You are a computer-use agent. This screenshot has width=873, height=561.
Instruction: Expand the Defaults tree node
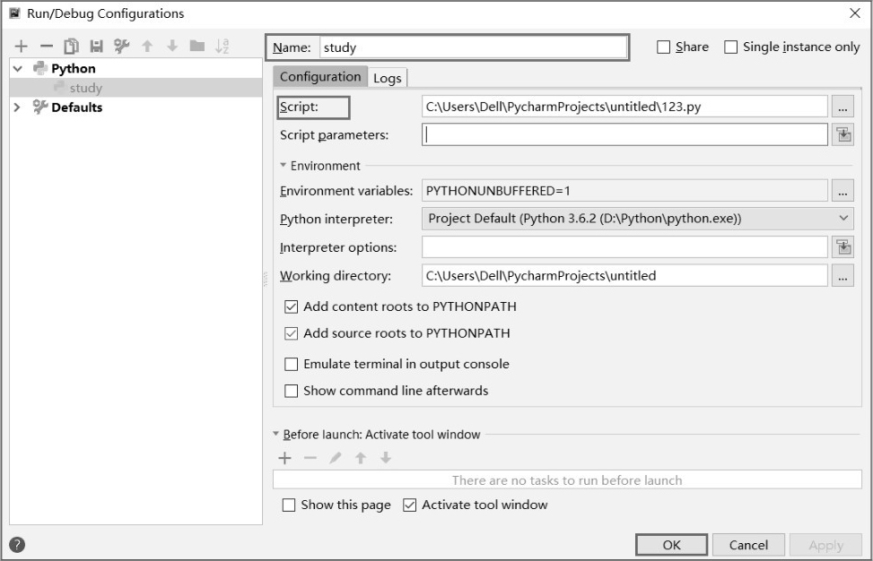pos(17,108)
